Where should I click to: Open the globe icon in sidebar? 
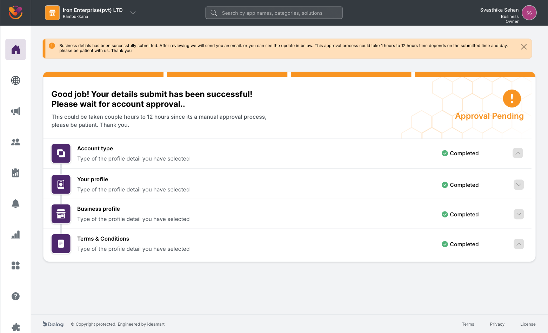pyautogui.click(x=15, y=80)
